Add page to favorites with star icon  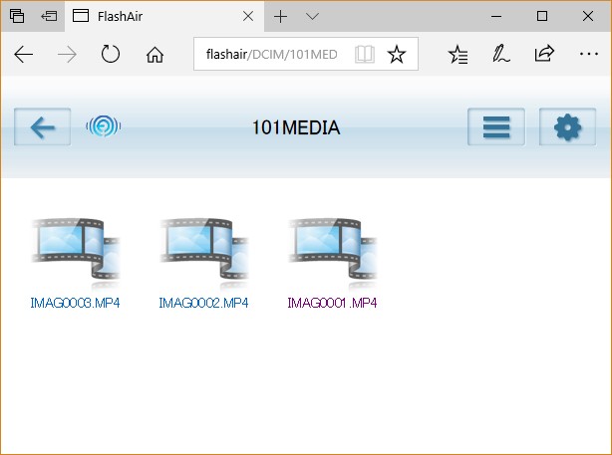coord(397,54)
